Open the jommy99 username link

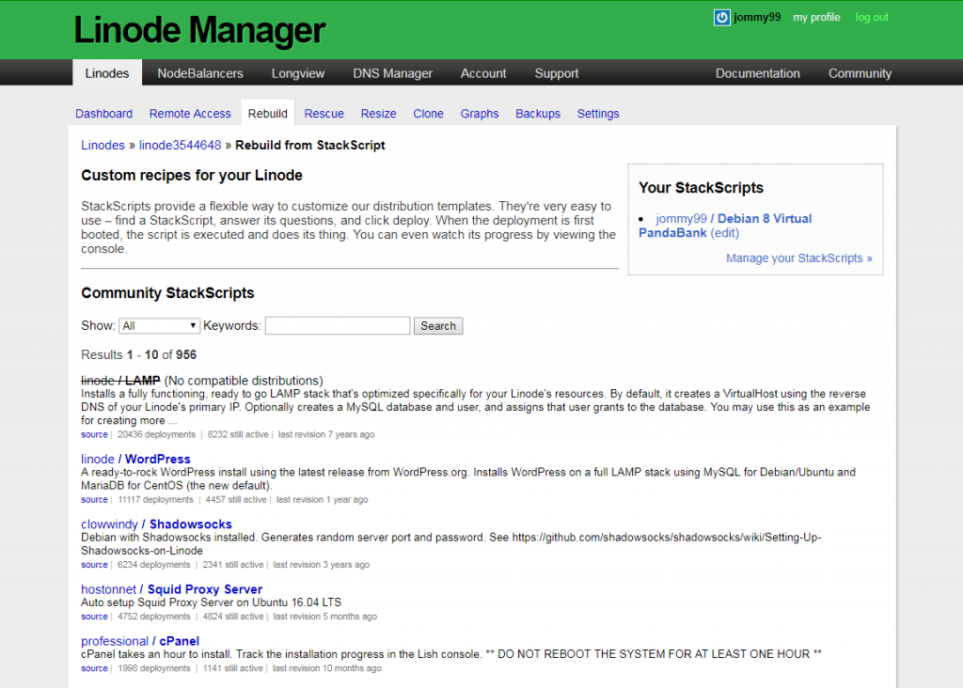click(757, 17)
